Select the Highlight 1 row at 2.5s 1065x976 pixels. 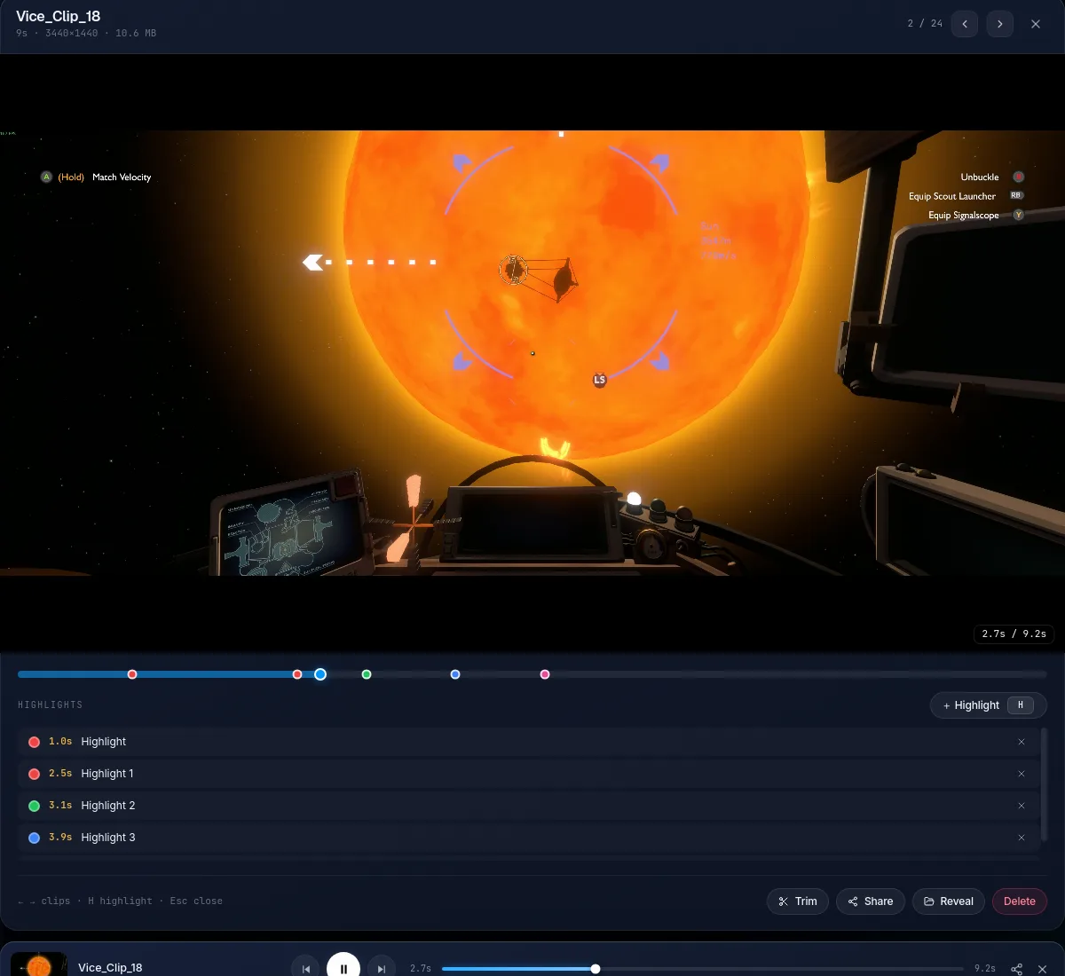[x=528, y=774]
